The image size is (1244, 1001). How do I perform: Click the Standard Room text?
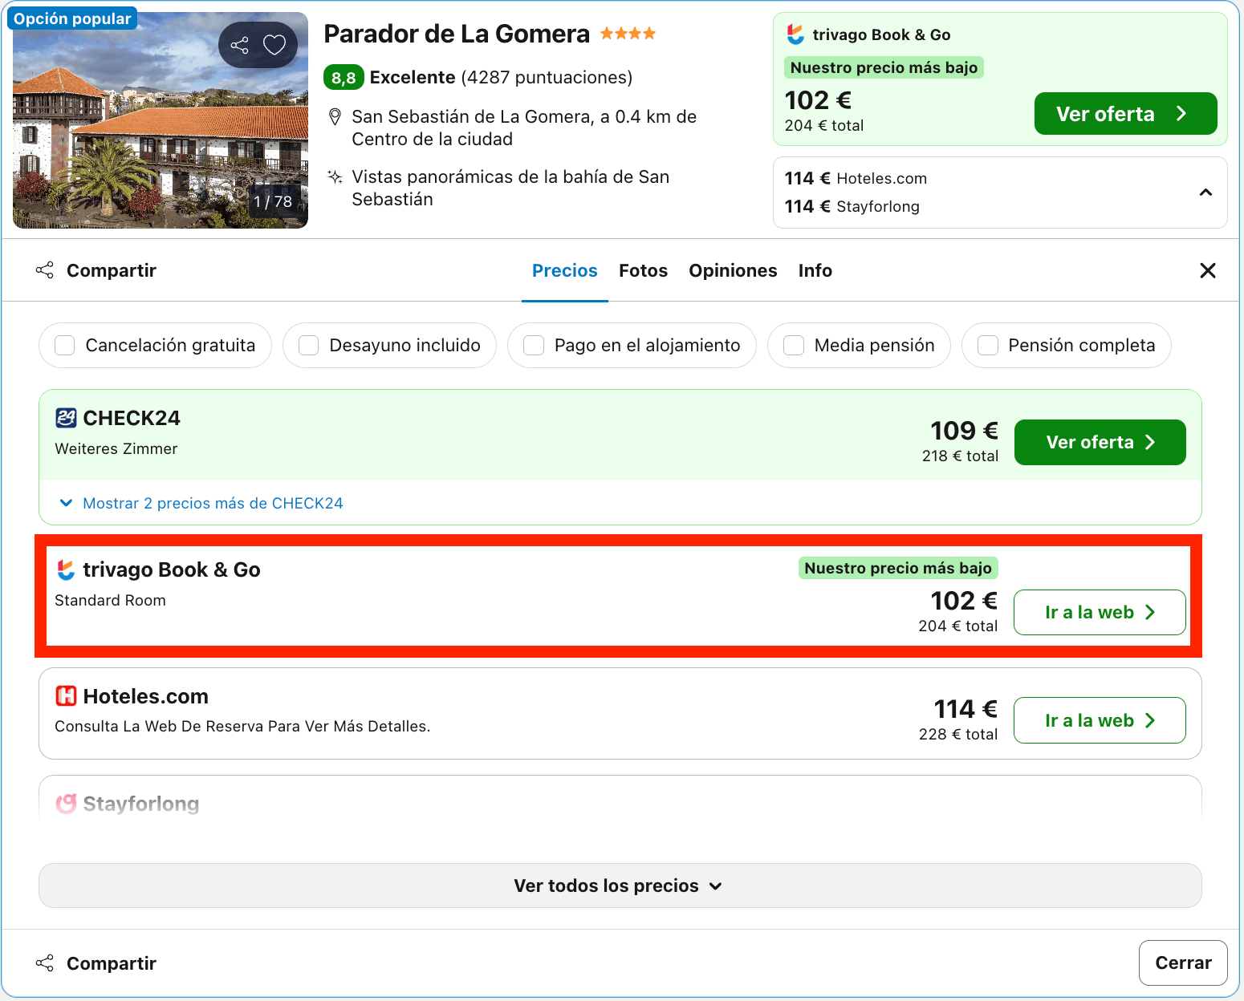tap(110, 600)
